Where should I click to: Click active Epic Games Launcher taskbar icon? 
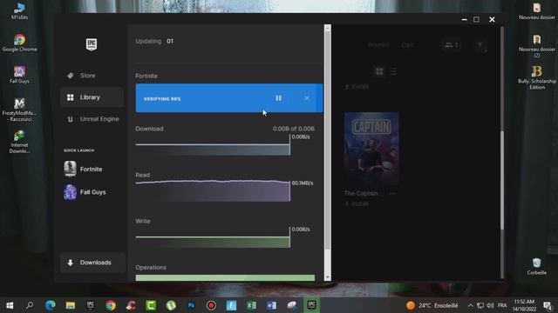click(312, 305)
